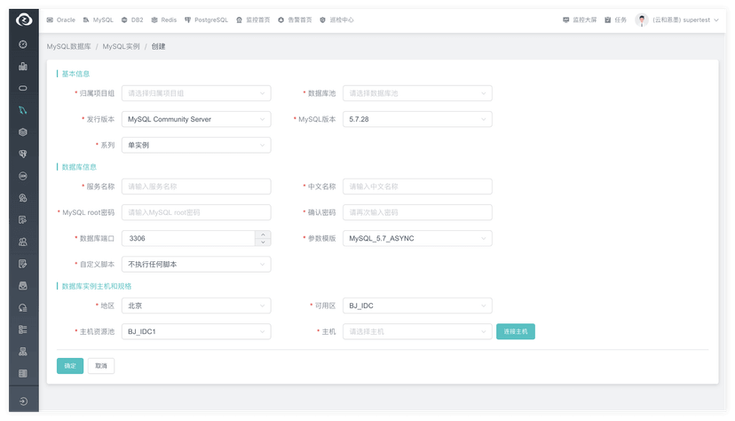The width and height of the screenshot is (735, 421).
Task: Open 监控大屏 in the top bar
Action: pyautogui.click(x=580, y=20)
